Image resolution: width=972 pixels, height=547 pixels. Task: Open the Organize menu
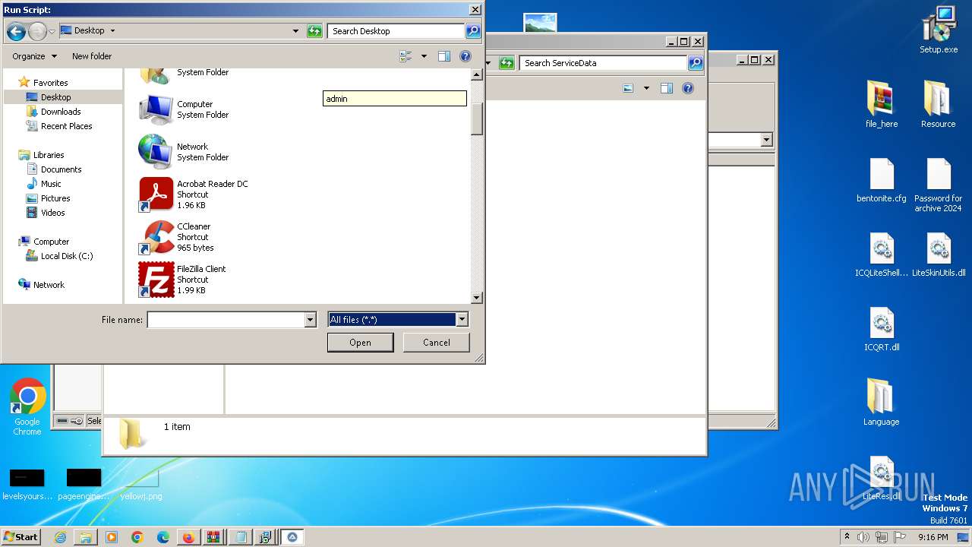(34, 56)
